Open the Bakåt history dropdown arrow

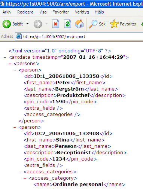27,24
